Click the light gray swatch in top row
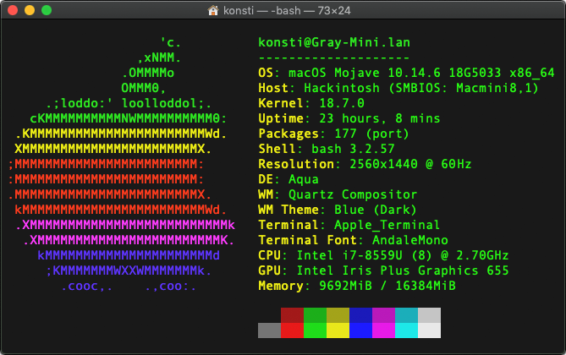The image size is (566, 355). pos(429,315)
